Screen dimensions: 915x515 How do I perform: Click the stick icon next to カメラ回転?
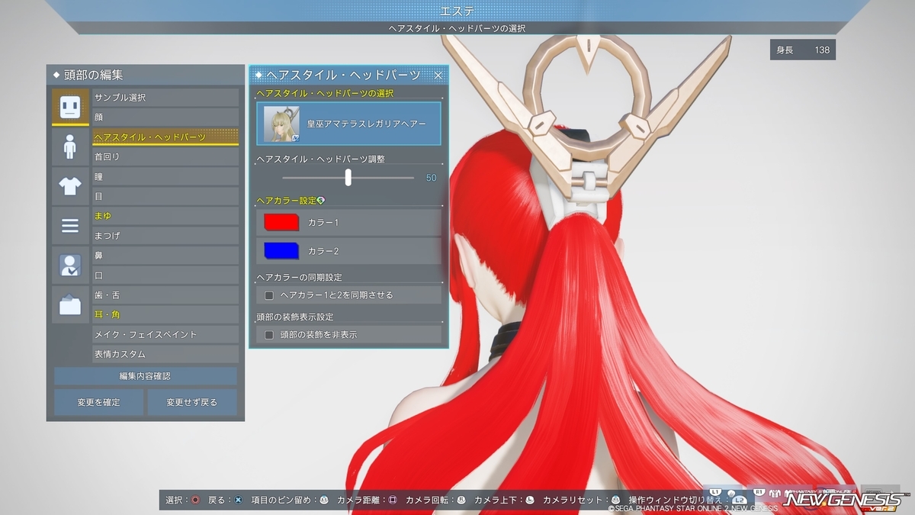pos(461,500)
